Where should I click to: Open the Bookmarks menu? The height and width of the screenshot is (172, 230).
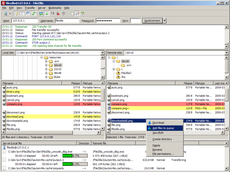[x=55, y=8]
